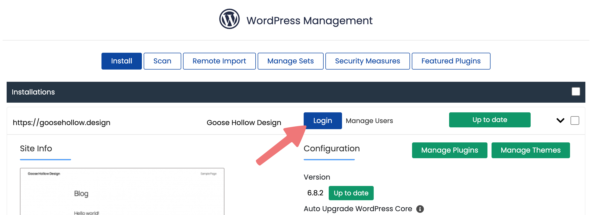
Task: Click the Auto Upgrade WordPress Core info icon
Action: coord(420,209)
